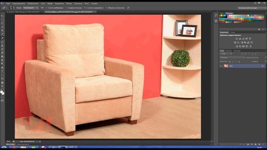Open the Изображение menu
The height and width of the screenshot is (150, 267).
pos(33,3)
